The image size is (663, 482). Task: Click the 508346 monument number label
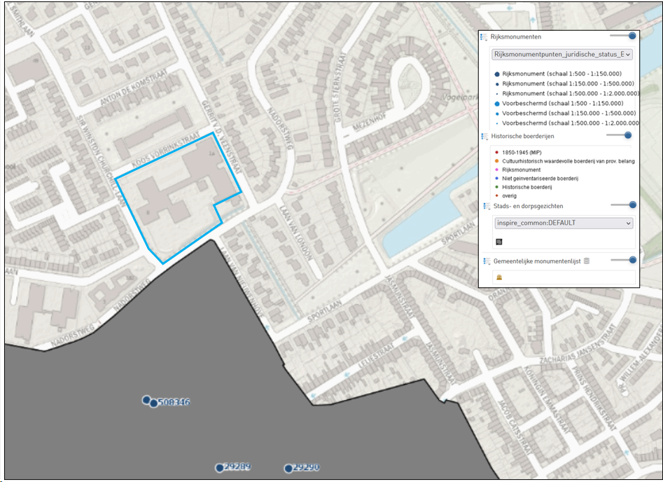(x=174, y=402)
